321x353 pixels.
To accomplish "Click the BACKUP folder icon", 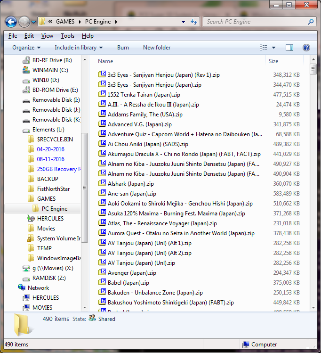I will click(31, 179).
